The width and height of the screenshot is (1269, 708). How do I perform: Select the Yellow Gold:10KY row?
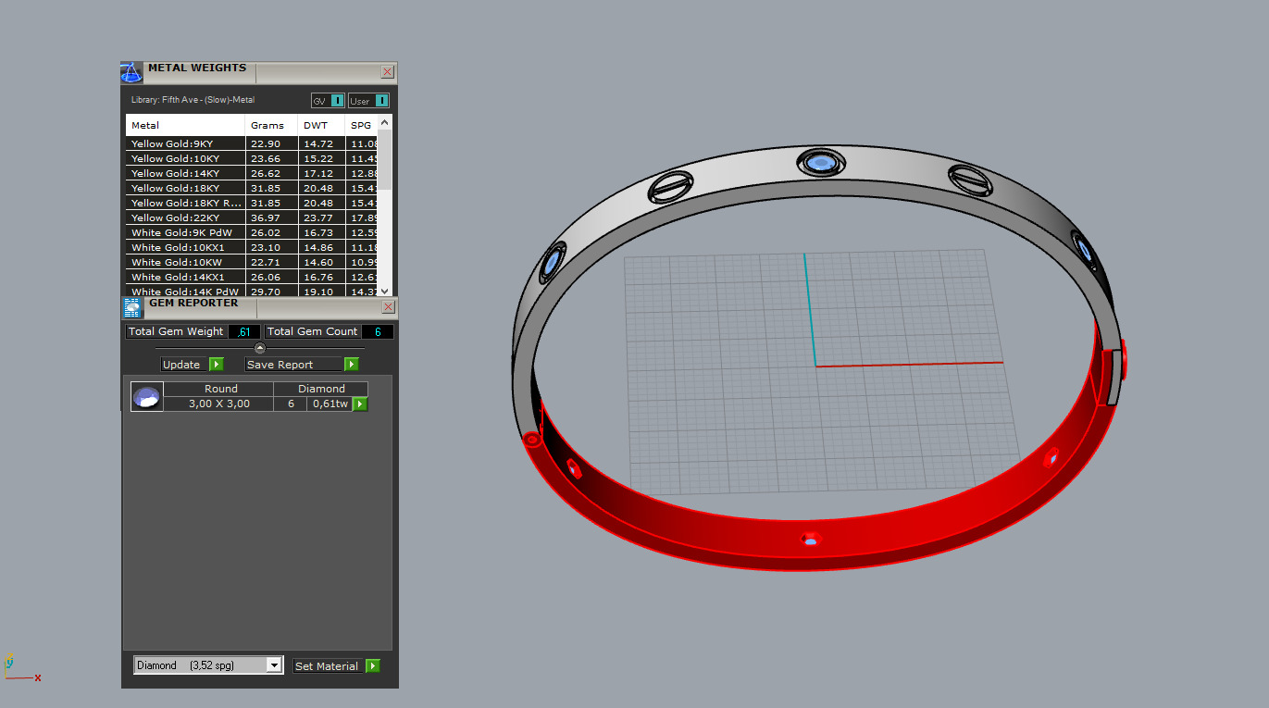pos(253,158)
